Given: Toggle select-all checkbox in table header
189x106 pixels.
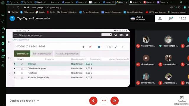Looking at the screenshot, I should pos(18,59).
